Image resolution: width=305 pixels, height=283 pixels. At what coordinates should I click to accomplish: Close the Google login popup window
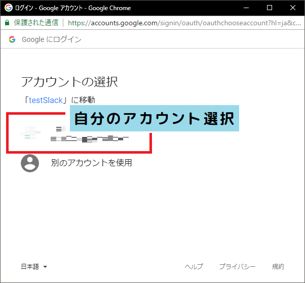(x=293, y=8)
